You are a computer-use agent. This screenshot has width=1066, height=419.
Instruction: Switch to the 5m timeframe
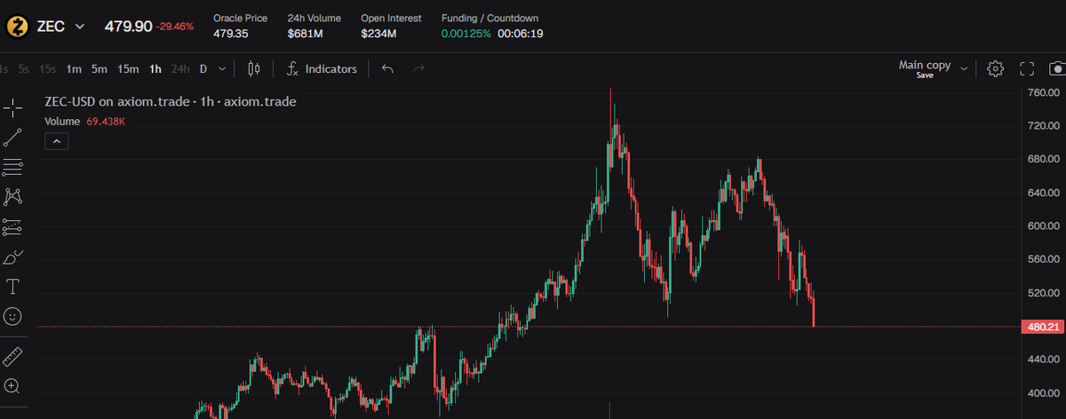[x=99, y=69]
